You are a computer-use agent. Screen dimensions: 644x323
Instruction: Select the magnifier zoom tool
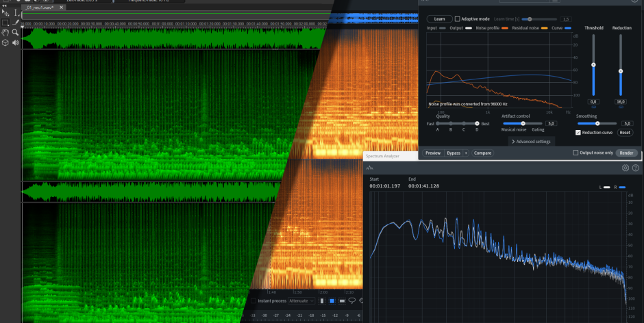tap(15, 32)
